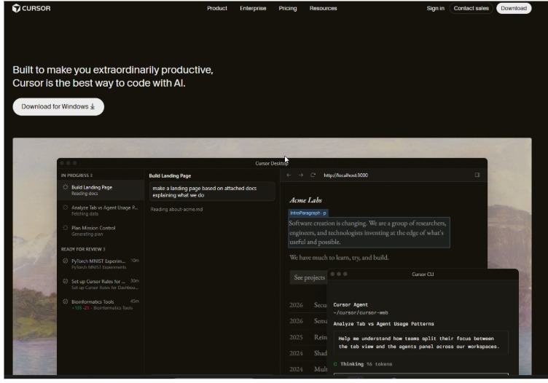Open the Product menu
Image resolution: width=548 pixels, height=383 pixels.
216,8
